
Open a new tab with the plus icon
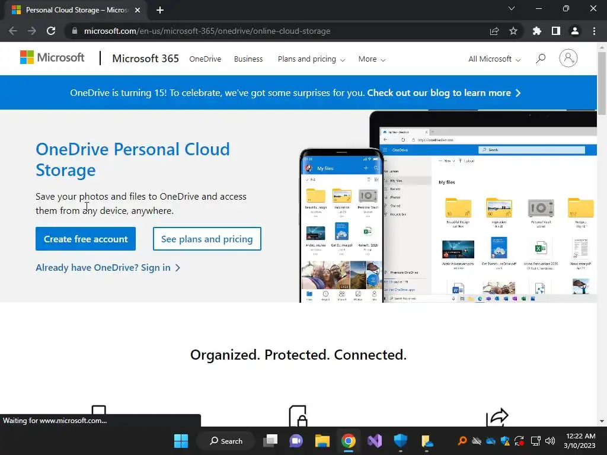(160, 10)
